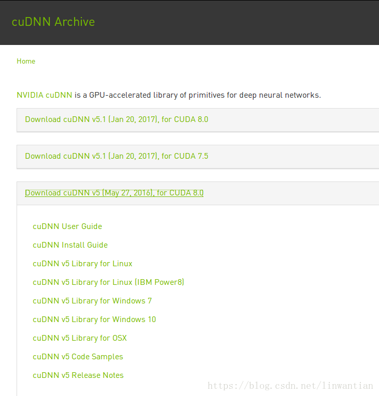Open the NVIDIA cuDNN link
This screenshot has width=379, height=396.
pos(45,95)
